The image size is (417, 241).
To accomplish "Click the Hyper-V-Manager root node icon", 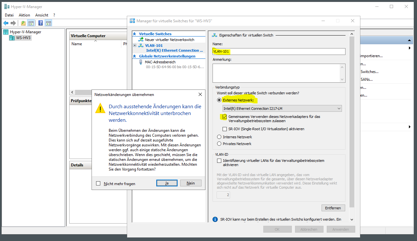I will point(6,32).
